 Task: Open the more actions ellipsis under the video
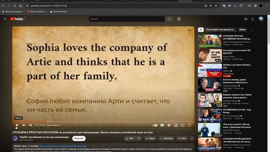[x=192, y=138]
